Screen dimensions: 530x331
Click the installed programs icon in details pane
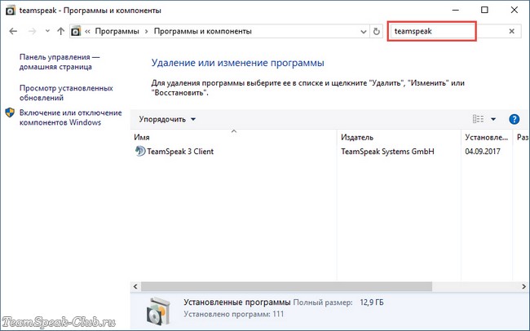[x=158, y=311]
